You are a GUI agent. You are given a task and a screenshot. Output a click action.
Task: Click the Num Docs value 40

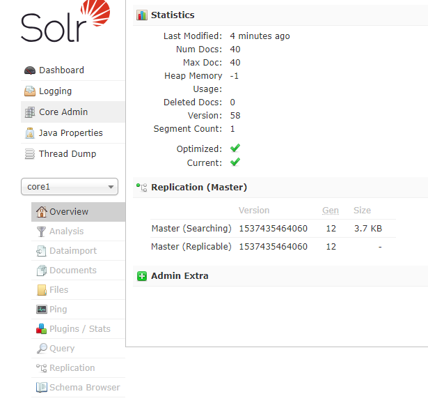click(235, 50)
